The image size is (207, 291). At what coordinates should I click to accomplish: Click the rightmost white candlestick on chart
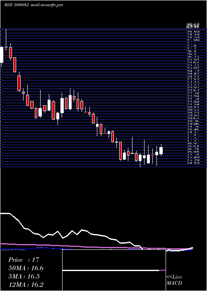pos(161,150)
